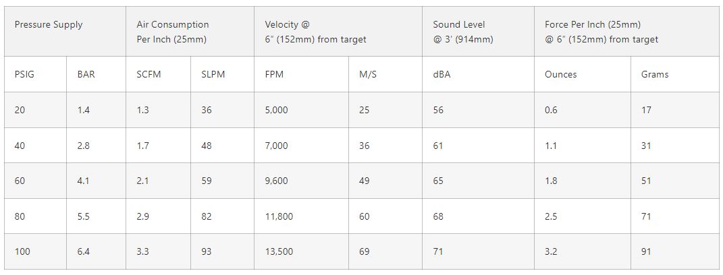723x275 pixels.
Task: Select the 65 dBA value cell
Action: [x=439, y=181]
